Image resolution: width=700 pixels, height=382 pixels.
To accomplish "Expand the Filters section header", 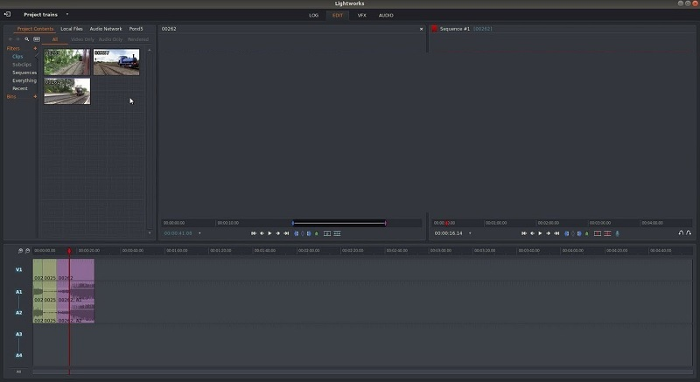I will tap(13, 48).
